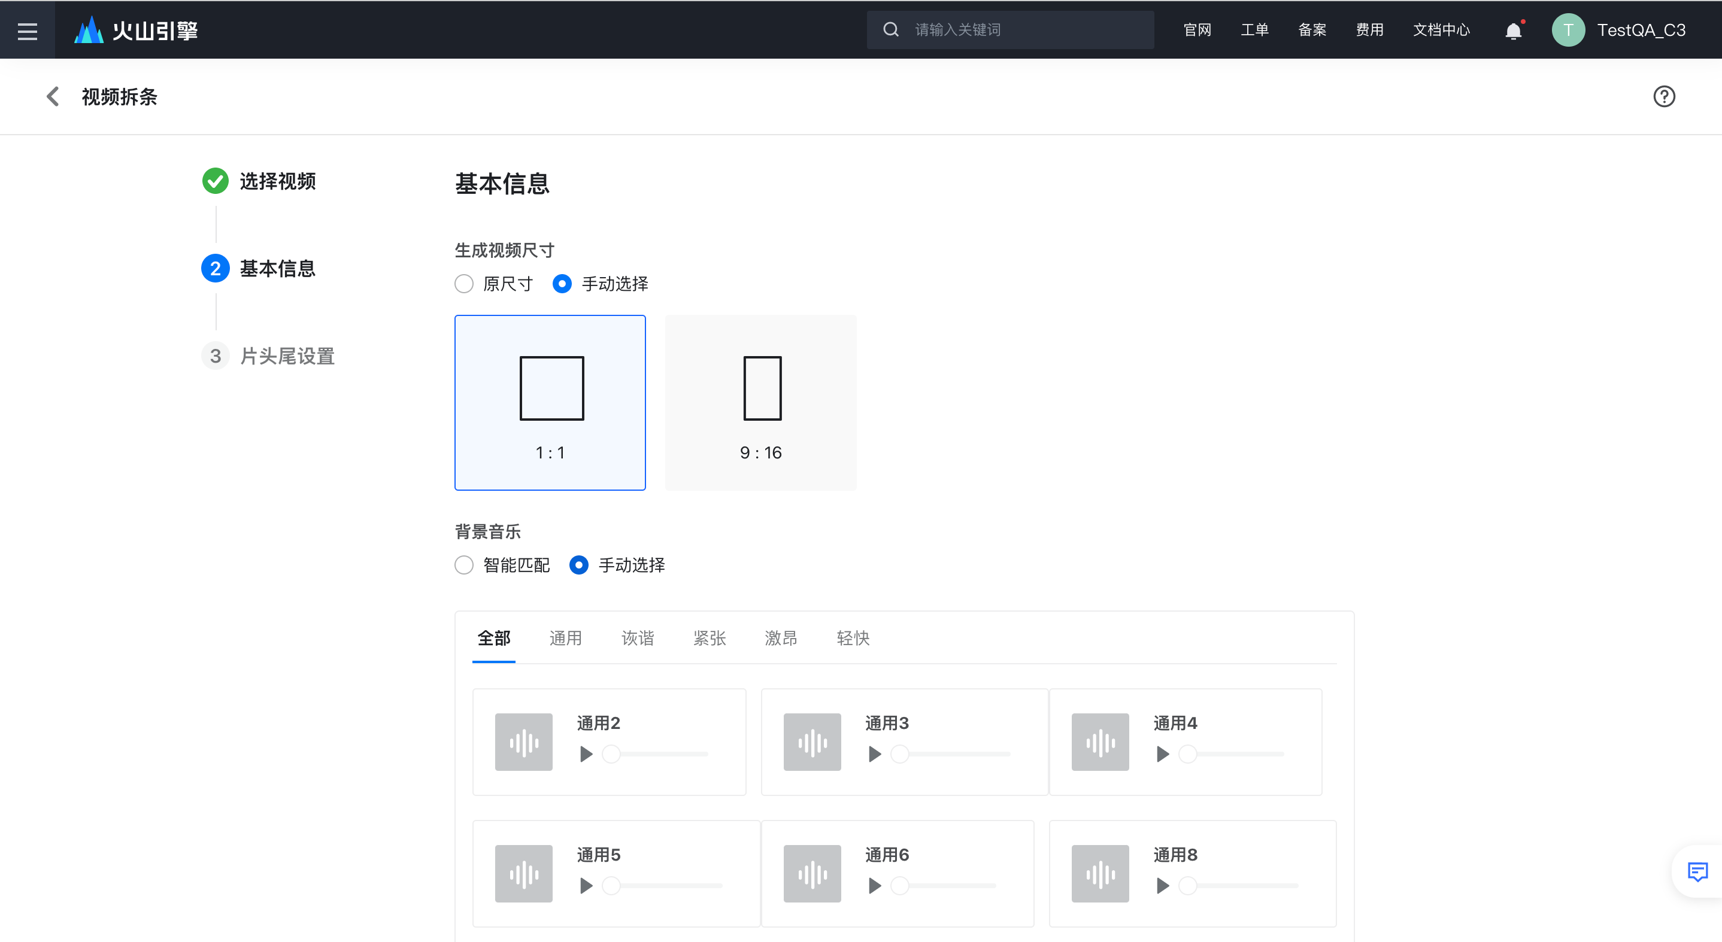Switch to the 激昂 music tab

781,638
